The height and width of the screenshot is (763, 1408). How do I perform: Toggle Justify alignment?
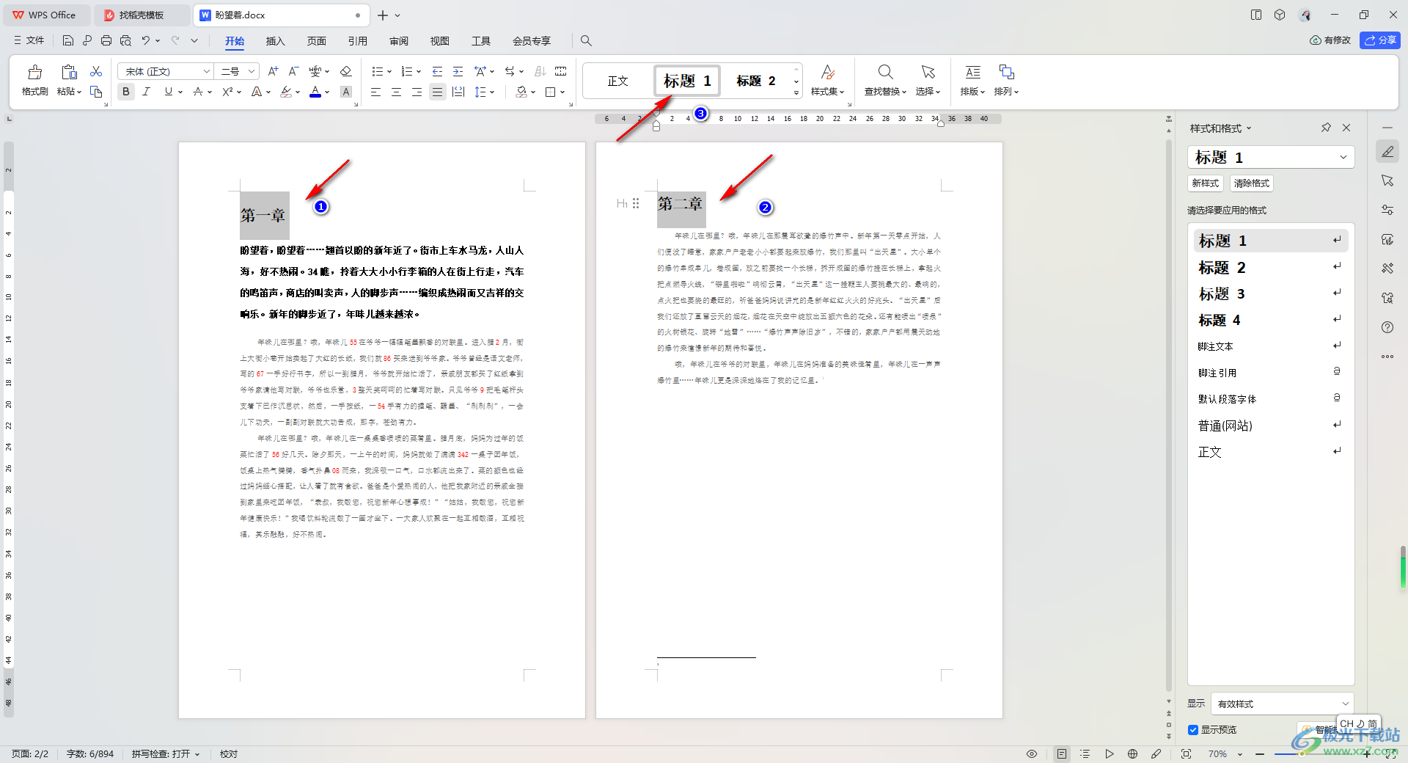tap(437, 92)
